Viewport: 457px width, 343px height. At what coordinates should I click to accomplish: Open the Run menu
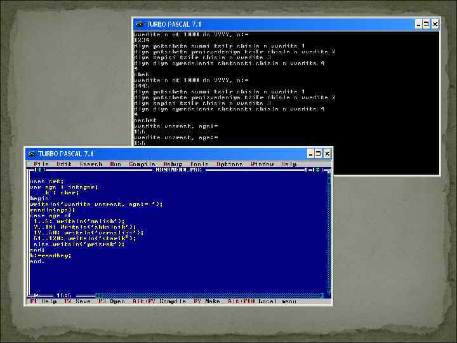(x=116, y=164)
